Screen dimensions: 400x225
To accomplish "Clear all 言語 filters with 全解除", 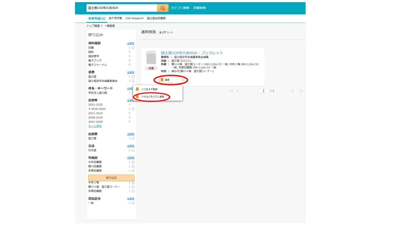I will 131,146.
